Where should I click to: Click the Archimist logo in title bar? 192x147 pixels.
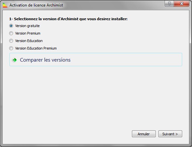click(x=5, y=5)
